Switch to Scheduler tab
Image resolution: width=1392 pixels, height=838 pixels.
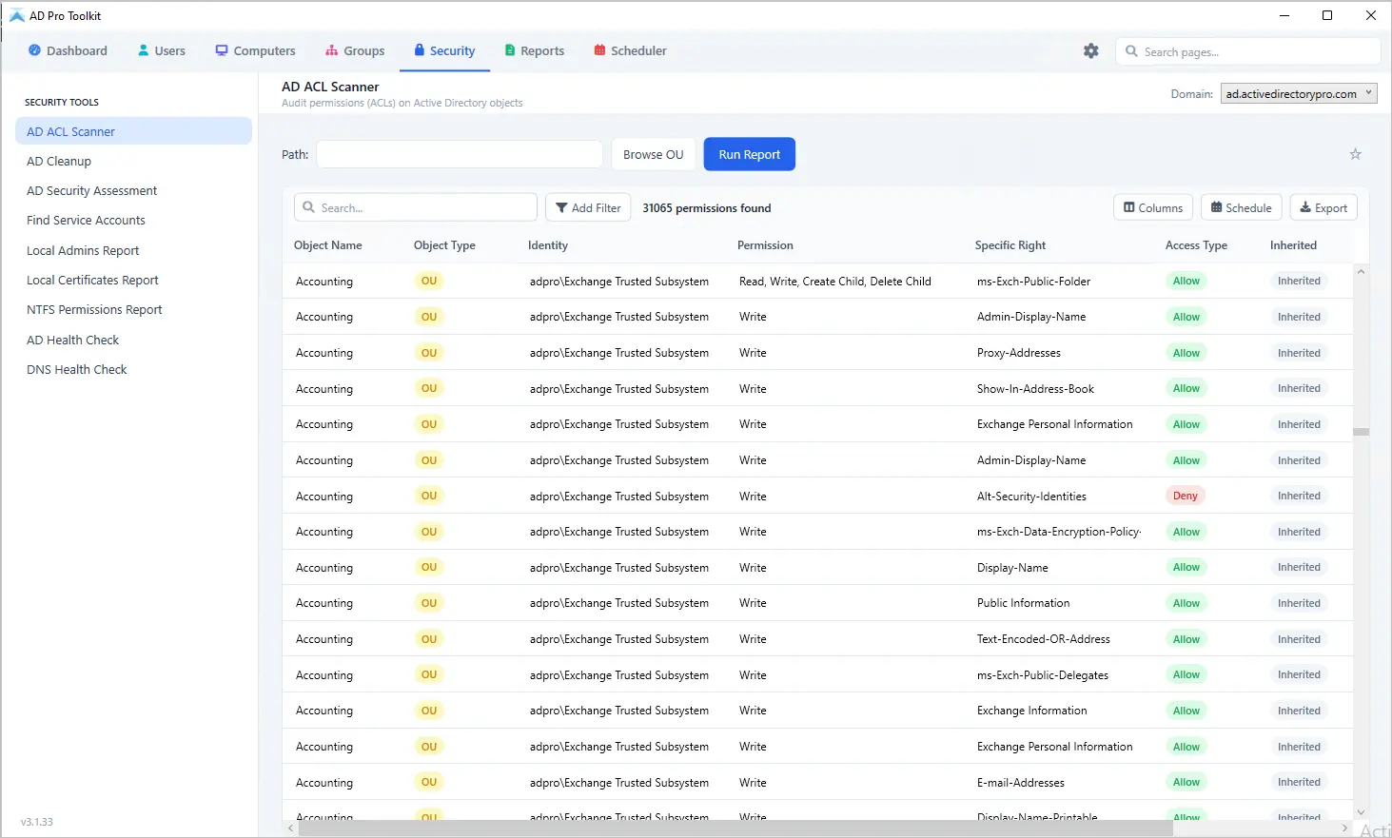click(x=630, y=50)
